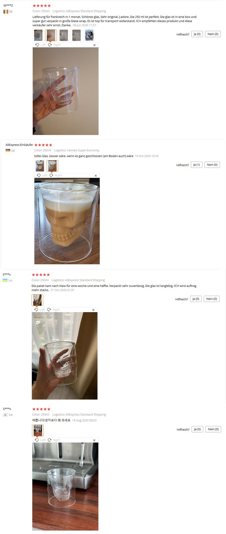Open the fifth thumbnail in M***z's review
The height and width of the screenshot is (534, 226).
pyautogui.click(x=89, y=35)
